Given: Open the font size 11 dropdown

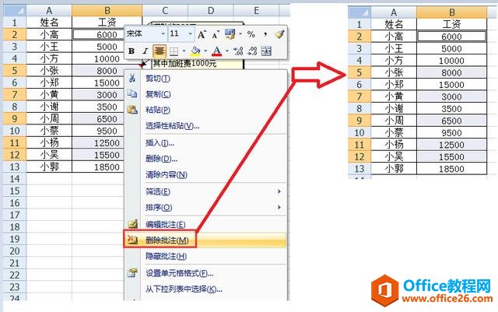Looking at the screenshot, I should (190, 33).
